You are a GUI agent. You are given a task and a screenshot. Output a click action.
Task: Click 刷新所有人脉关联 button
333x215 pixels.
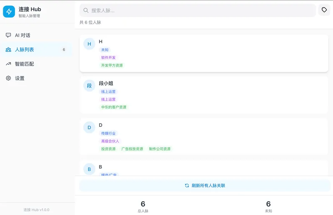(x=205, y=185)
